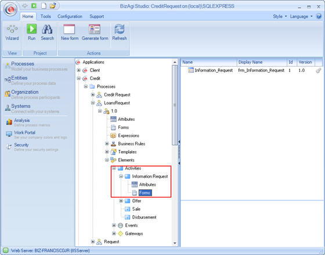Open the BizAgi application orb menu
Viewport: 325px width, 255px height.
[x=10, y=9]
